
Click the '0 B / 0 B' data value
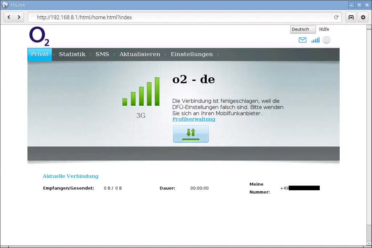[113, 188]
